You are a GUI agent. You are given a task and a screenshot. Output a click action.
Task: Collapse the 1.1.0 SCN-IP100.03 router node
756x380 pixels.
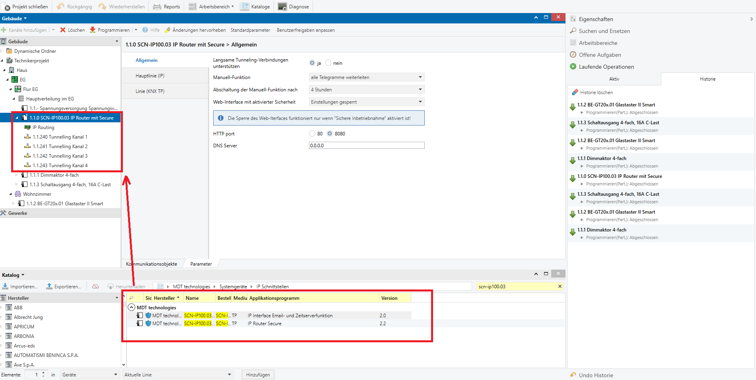[x=17, y=118]
